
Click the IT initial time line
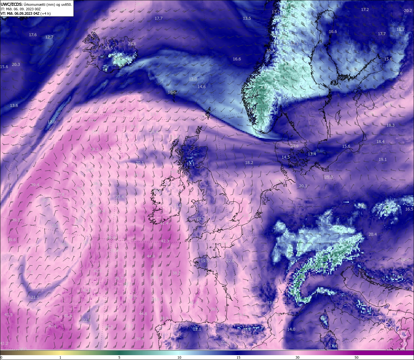21,9
